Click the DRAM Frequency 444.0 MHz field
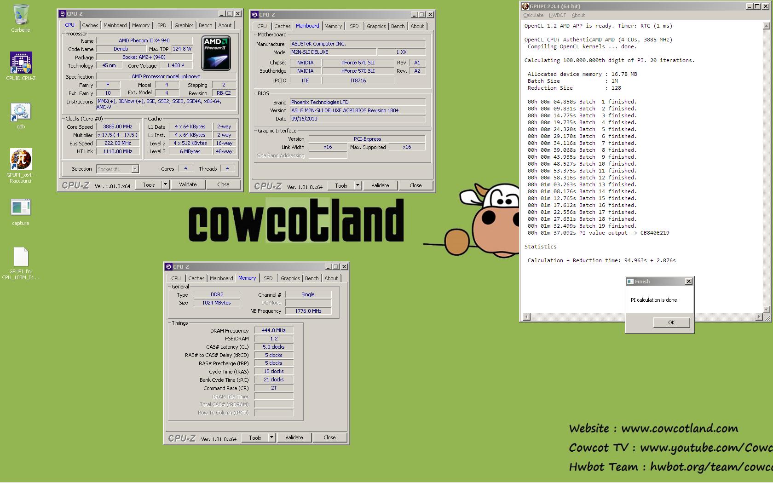The width and height of the screenshot is (773, 483). click(274, 330)
